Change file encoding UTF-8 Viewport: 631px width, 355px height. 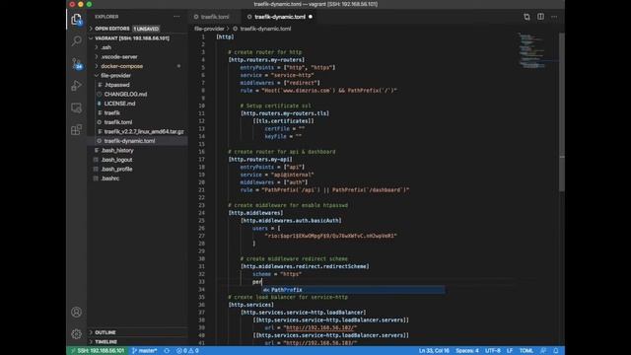493,351
